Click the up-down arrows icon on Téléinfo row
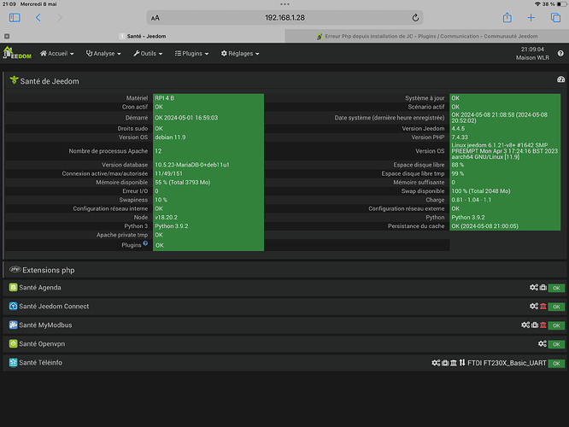 point(462,363)
